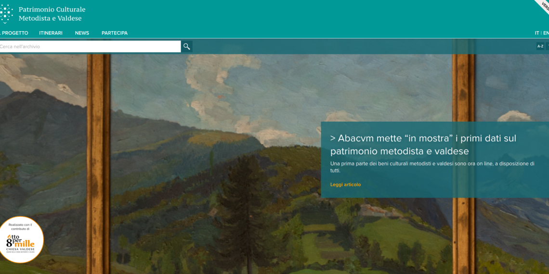This screenshot has width=549, height=274.
Task: Click the magnifying glass search icon
Action: tap(187, 47)
